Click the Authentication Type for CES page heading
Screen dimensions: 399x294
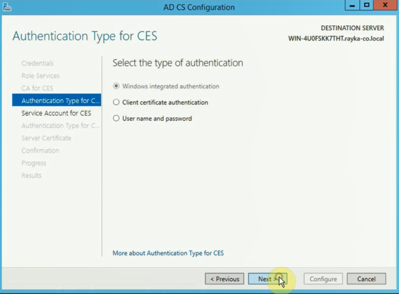pos(85,36)
